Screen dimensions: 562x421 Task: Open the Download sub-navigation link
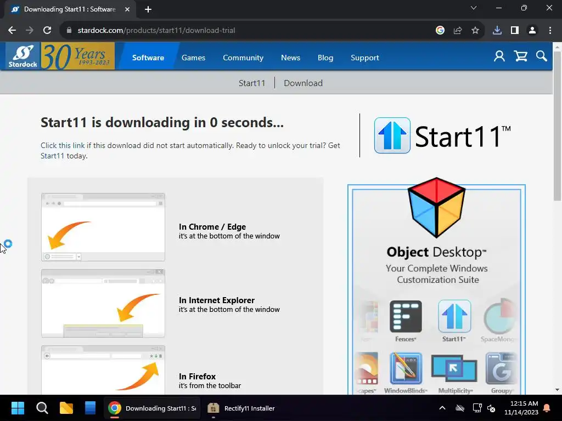click(x=303, y=83)
